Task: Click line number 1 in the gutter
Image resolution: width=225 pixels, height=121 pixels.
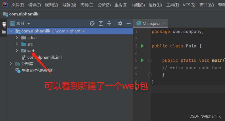Action: pos(136,32)
